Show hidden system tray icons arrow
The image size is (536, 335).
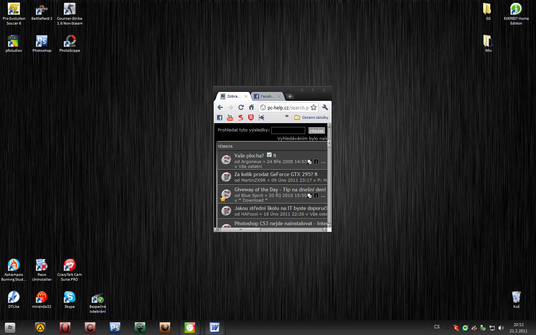click(x=447, y=328)
